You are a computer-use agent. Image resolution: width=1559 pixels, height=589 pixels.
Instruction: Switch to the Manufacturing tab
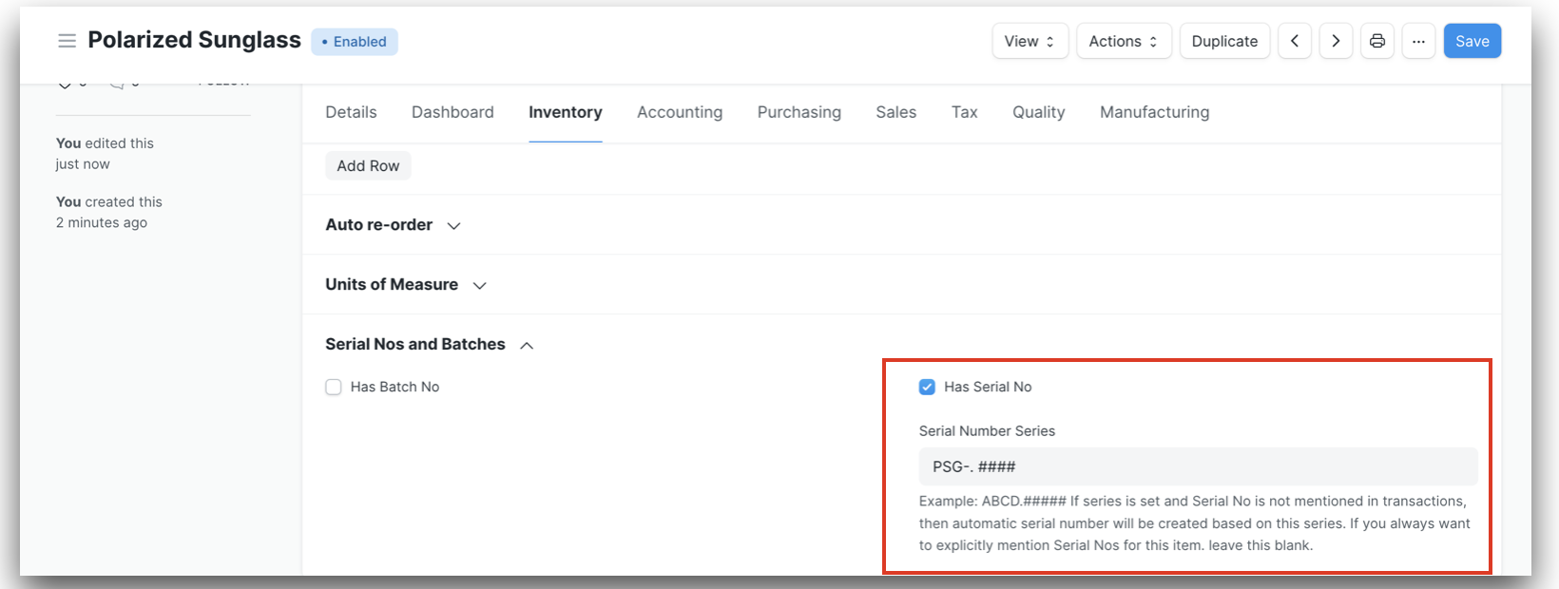[x=1154, y=112]
